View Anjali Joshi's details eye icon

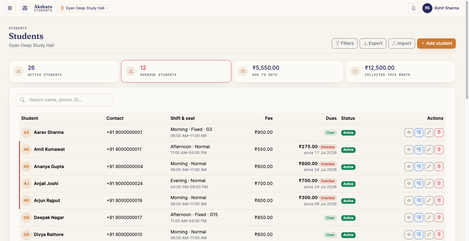click(x=409, y=184)
